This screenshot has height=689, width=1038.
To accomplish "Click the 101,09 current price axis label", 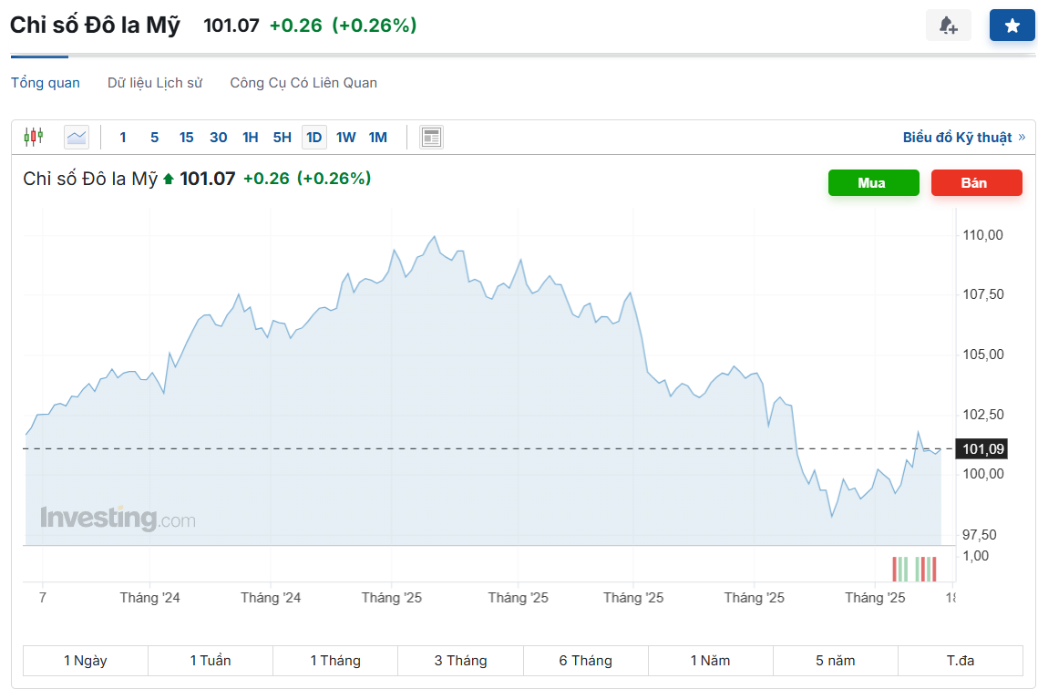I will [x=982, y=448].
